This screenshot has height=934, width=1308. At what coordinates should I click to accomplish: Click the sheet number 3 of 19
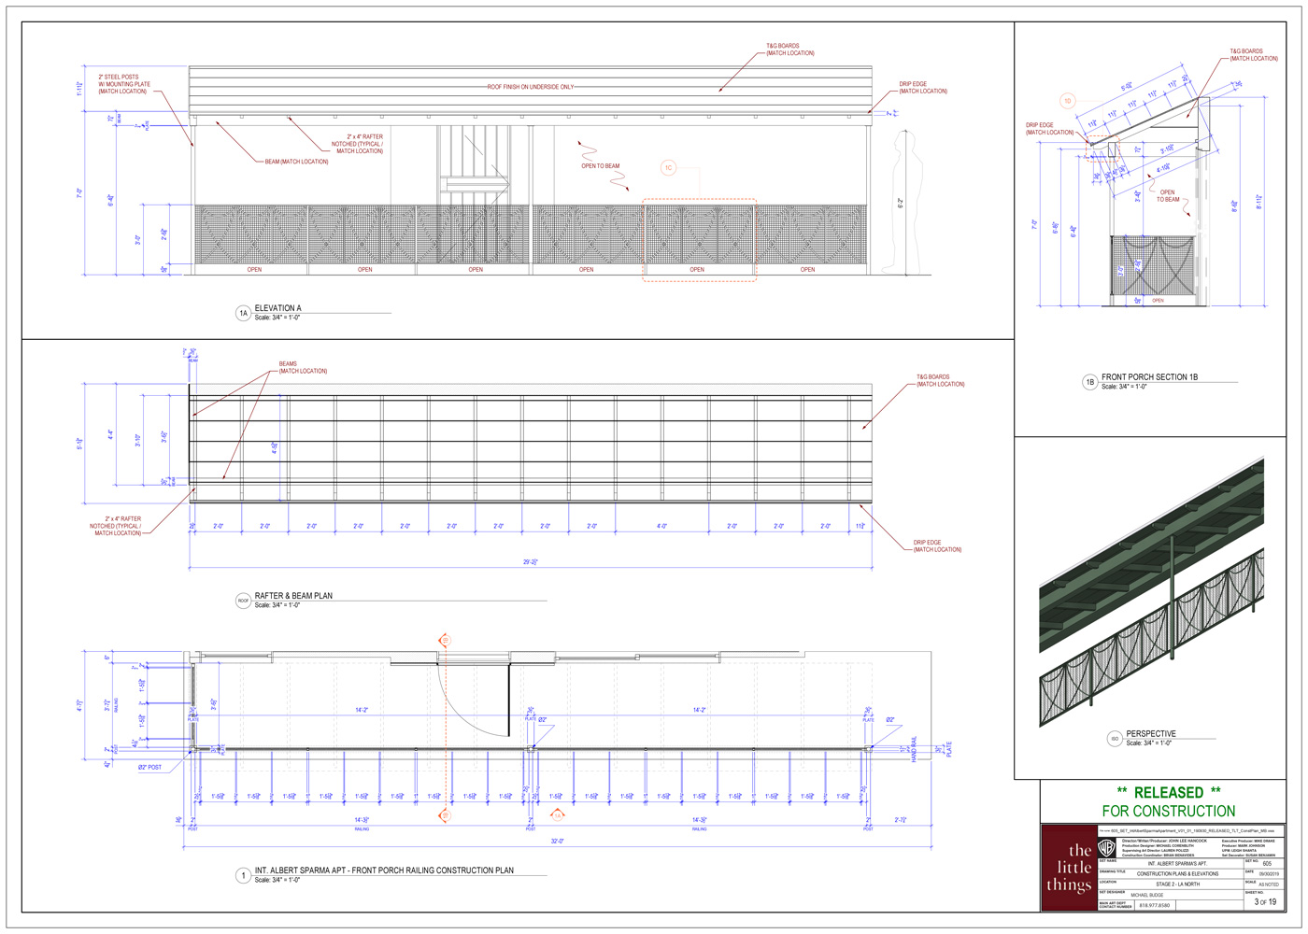click(x=1265, y=902)
